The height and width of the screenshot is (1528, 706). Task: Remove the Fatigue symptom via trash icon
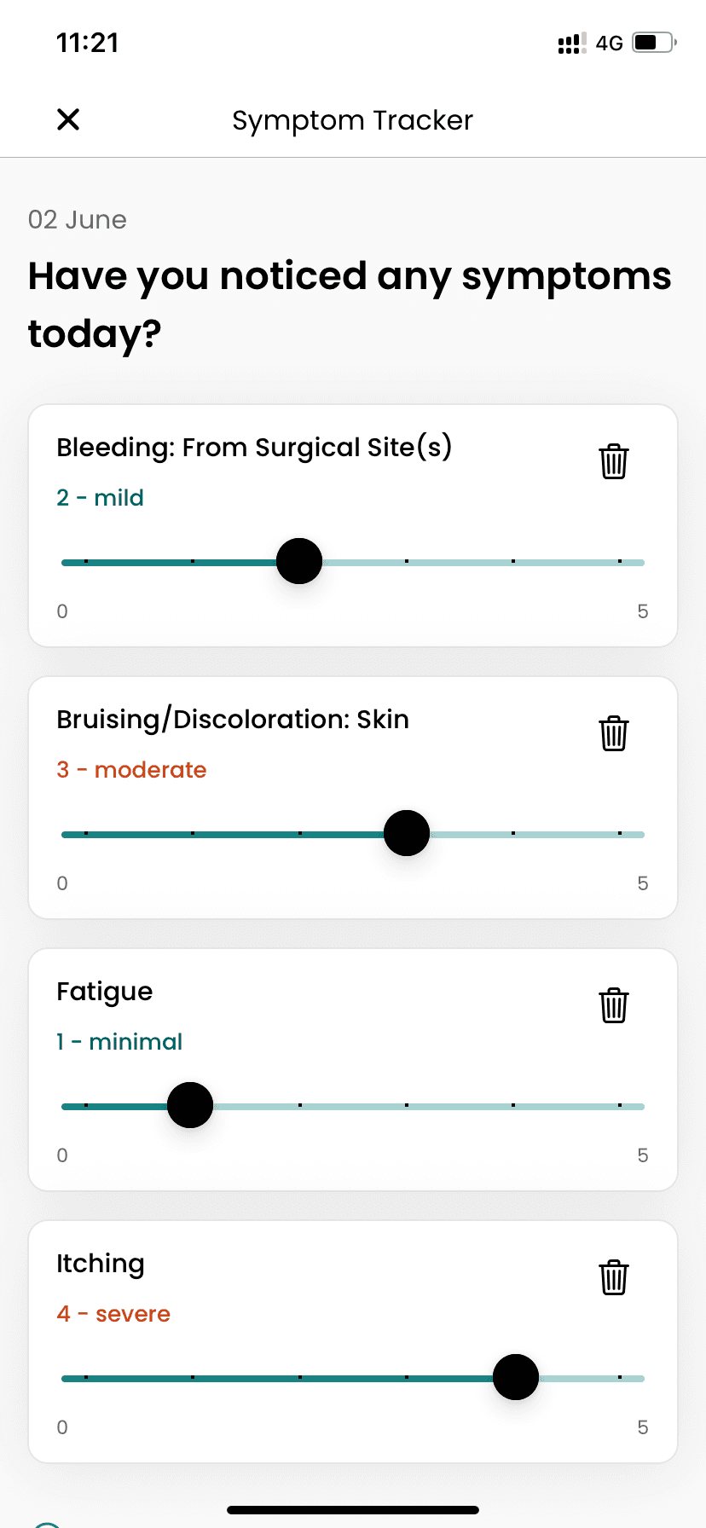click(x=614, y=1005)
